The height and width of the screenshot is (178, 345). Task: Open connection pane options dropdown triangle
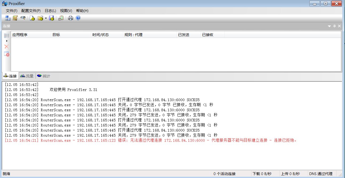[330, 26]
